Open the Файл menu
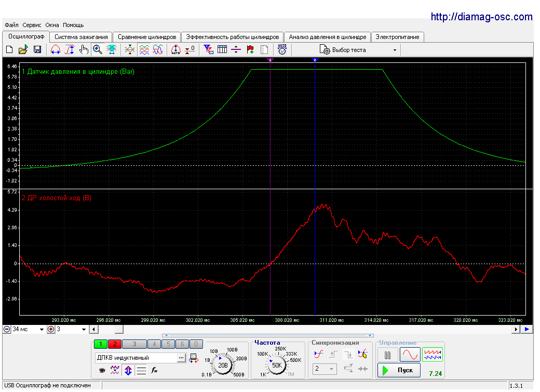The image size is (540, 392). point(12,25)
